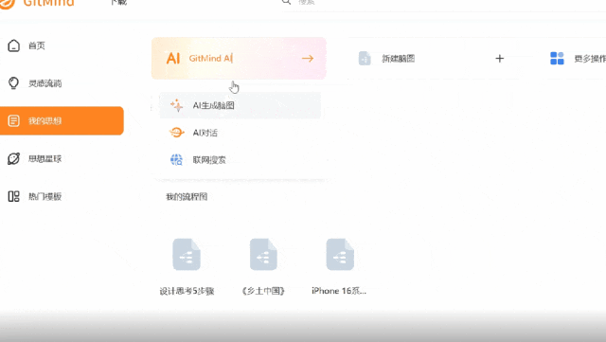
Task: Open 灵感流淌 in the sidebar
Action: click(x=45, y=83)
